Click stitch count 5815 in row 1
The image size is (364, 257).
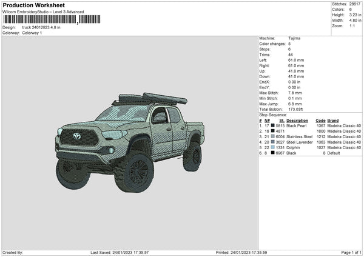pos(280,125)
